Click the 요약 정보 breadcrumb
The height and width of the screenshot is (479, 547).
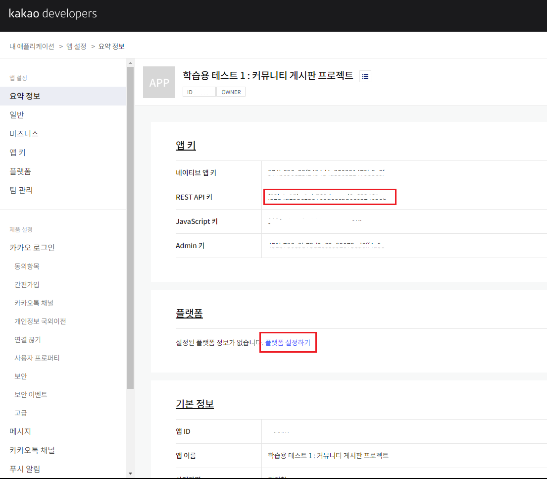(112, 47)
